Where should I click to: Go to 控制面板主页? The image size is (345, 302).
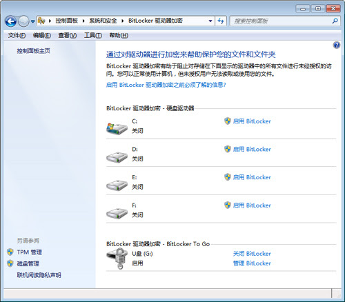(x=33, y=51)
